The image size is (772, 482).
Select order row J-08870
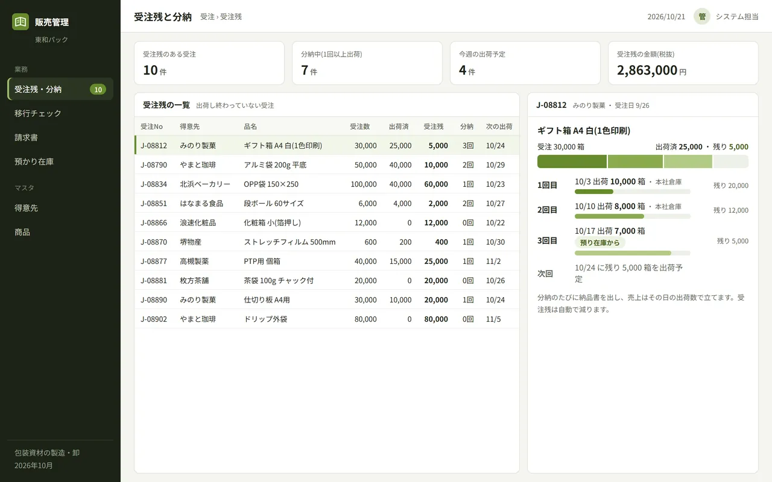(x=326, y=242)
